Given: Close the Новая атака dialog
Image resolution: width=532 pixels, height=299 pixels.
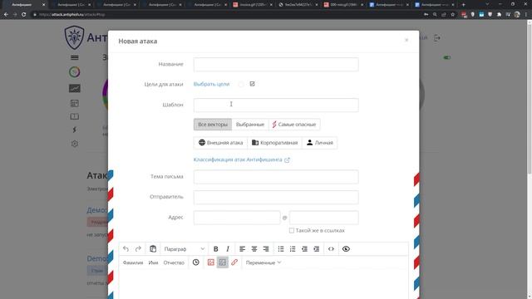Looking at the screenshot, I should 406,40.
